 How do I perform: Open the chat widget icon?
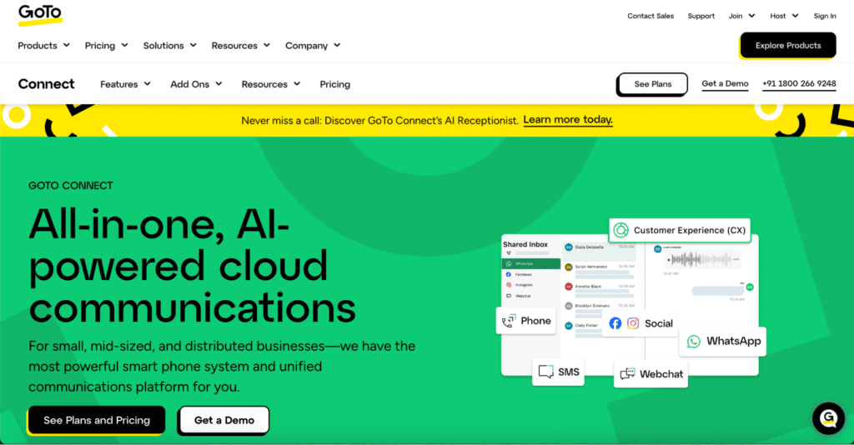tap(828, 417)
